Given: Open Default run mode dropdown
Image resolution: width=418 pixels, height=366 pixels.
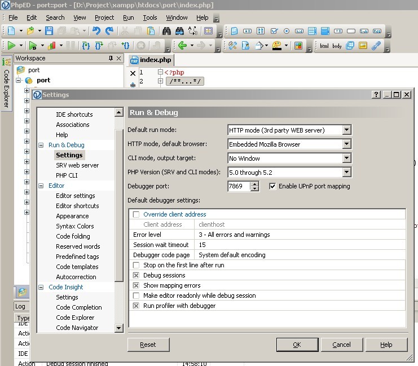Looking at the screenshot, I should tap(346, 130).
